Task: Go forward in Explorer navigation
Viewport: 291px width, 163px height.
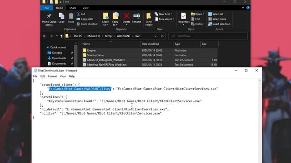Action: coord(51,36)
